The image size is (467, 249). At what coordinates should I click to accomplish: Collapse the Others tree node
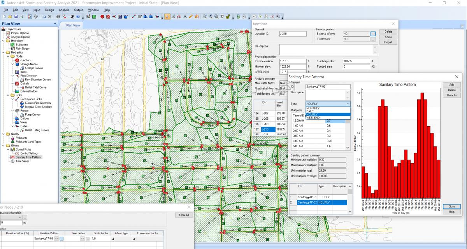point(4,146)
